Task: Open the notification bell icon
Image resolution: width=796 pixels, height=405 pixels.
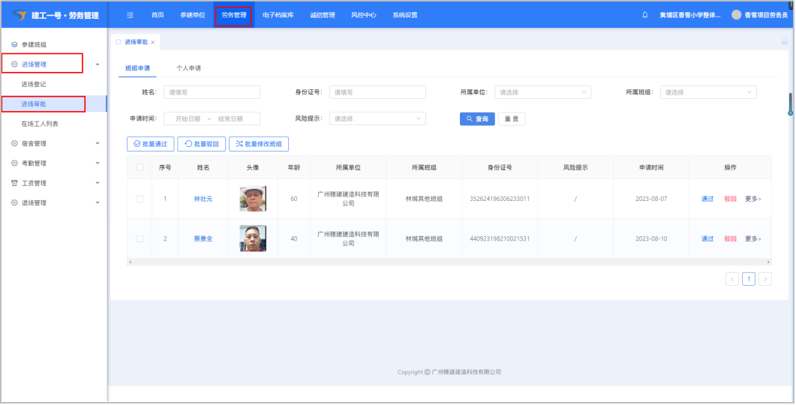Action: point(644,15)
